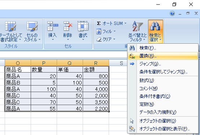Click the quantity cell showing 70

pos(44,102)
